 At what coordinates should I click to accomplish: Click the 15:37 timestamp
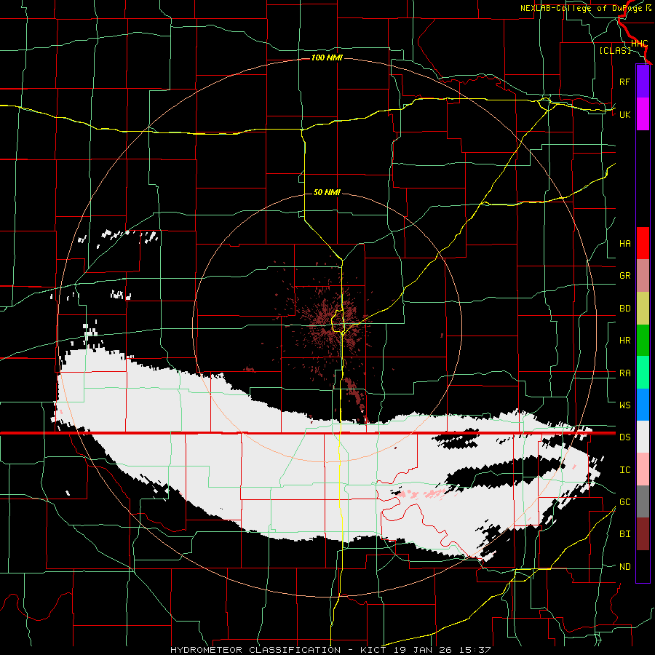(x=474, y=650)
